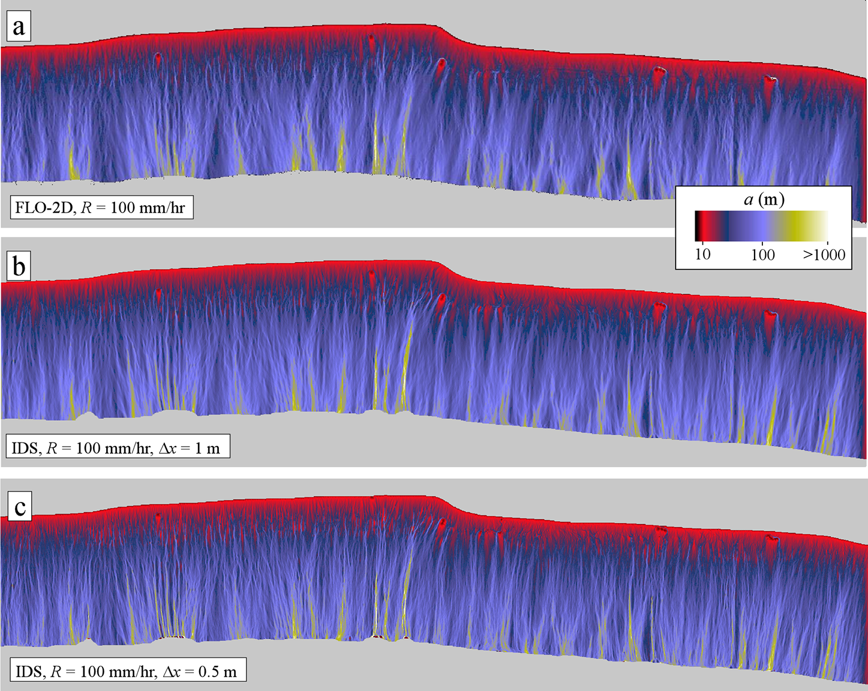Viewport: 868px width, 691px height.
Task: Pick the black left end of the colorbar
Action: pyautogui.click(x=698, y=226)
